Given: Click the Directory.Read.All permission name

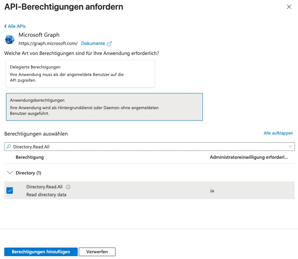Looking at the screenshot, I should tap(45, 187).
